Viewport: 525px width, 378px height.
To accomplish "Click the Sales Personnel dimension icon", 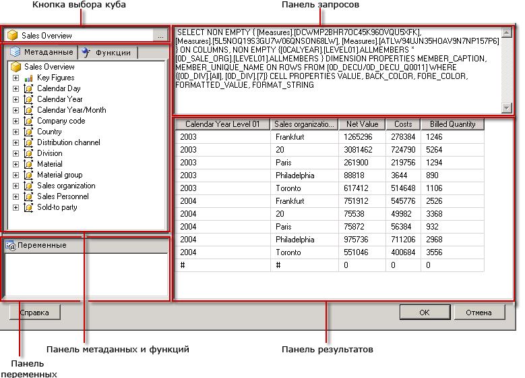I will click(28, 196).
